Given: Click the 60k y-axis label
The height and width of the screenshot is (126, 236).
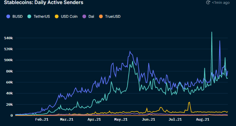Looking at the screenshot, I should (x=9, y=82).
